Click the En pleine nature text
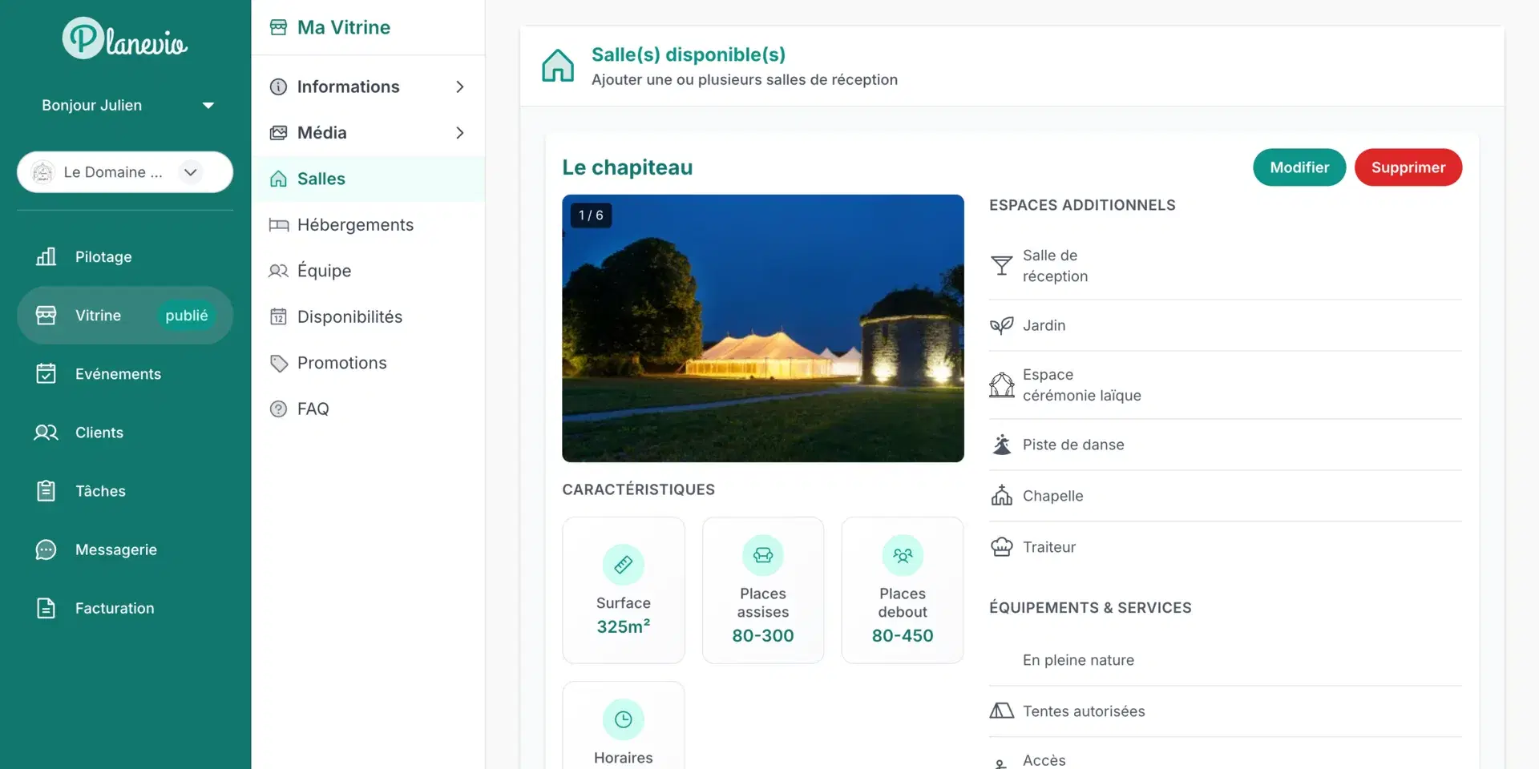This screenshot has width=1539, height=769. [x=1078, y=660]
